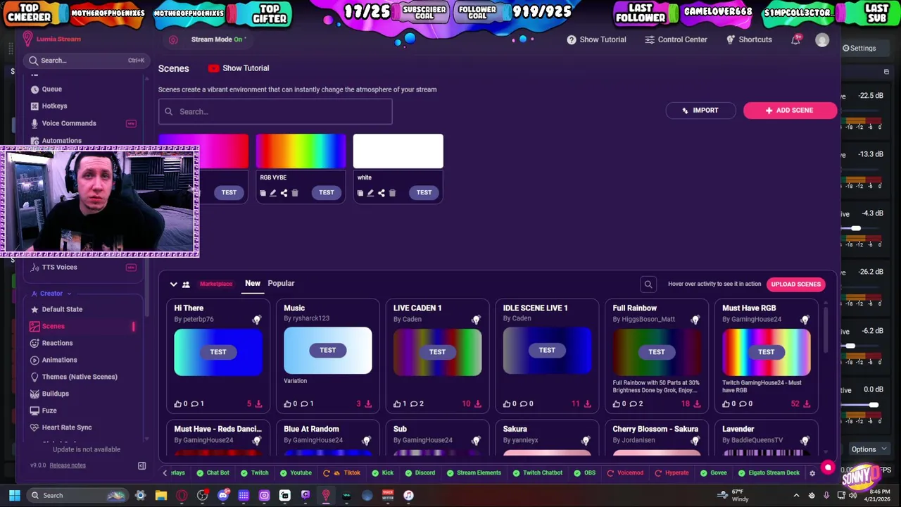The image size is (901, 507).
Task: Click ADD SCENE button
Action: click(x=790, y=111)
